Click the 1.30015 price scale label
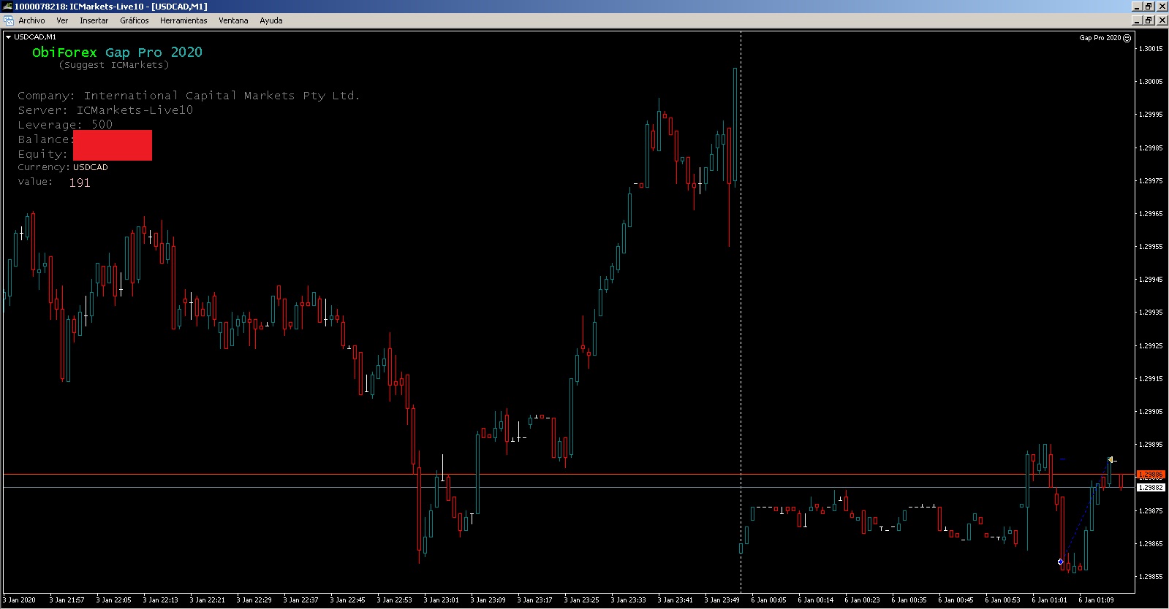The height and width of the screenshot is (609, 1169). click(x=1151, y=49)
